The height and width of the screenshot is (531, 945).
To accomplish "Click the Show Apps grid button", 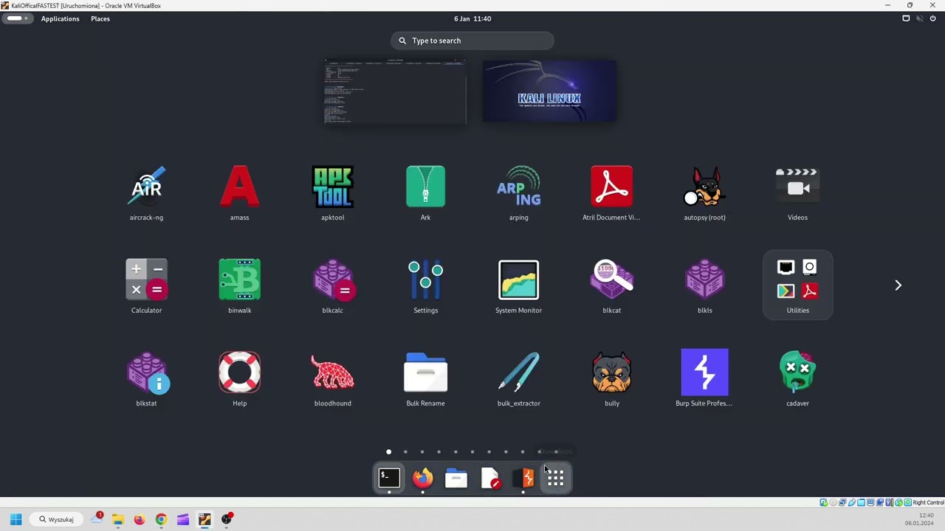I will click(556, 479).
